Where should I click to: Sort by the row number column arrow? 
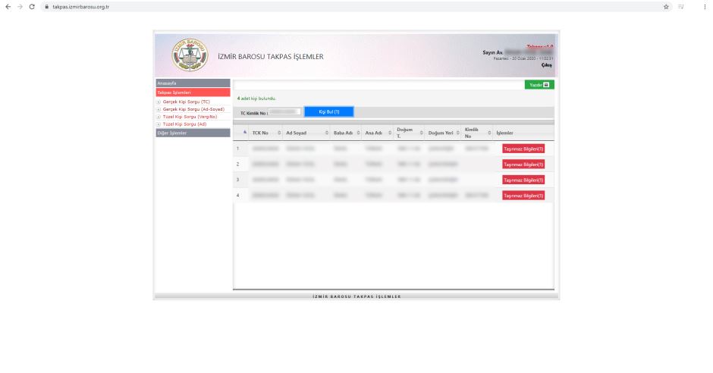point(245,132)
